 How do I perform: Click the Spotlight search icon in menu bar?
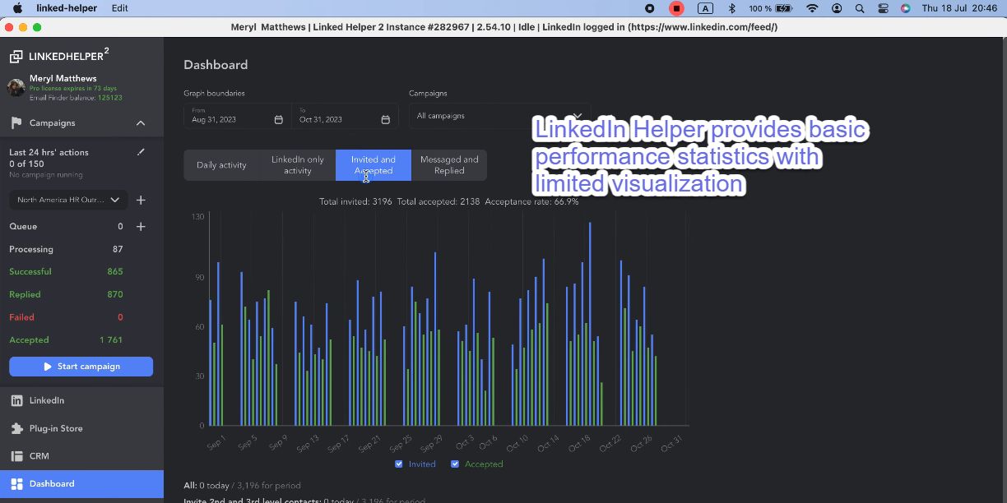click(860, 8)
